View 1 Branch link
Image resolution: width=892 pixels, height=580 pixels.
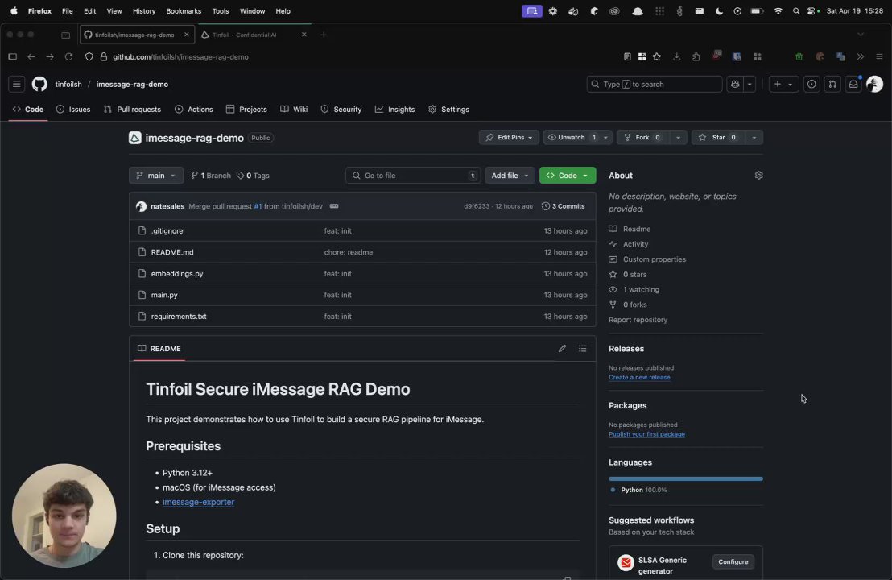click(210, 176)
